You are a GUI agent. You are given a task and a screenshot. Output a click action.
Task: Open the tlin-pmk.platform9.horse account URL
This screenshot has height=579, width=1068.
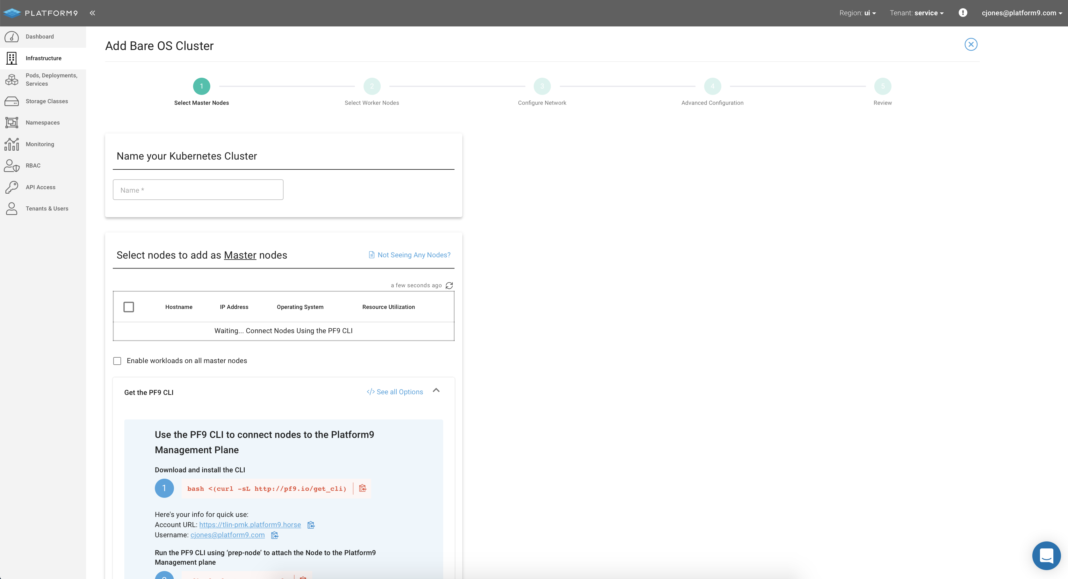[x=250, y=525]
